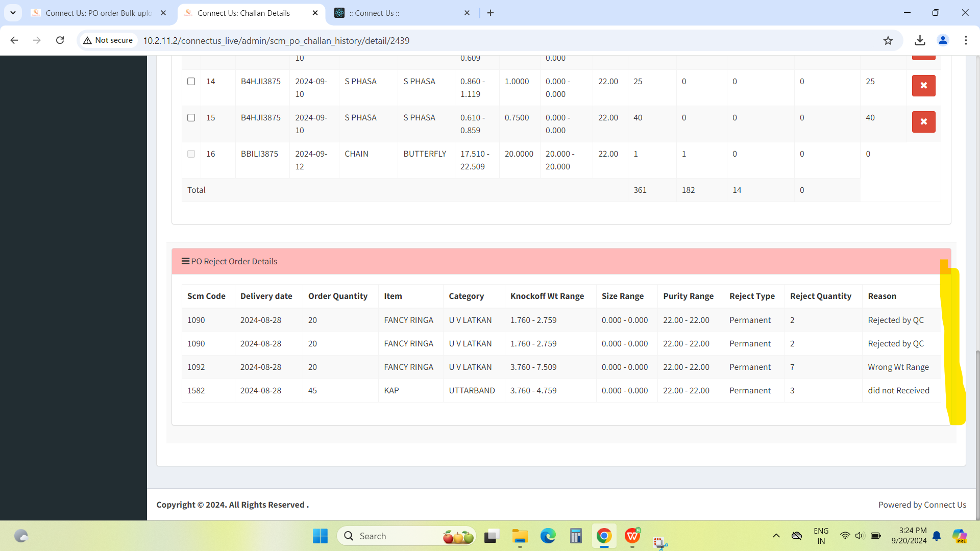Click the Knockoff Wt Range column header
980x551 pixels.
tap(547, 296)
